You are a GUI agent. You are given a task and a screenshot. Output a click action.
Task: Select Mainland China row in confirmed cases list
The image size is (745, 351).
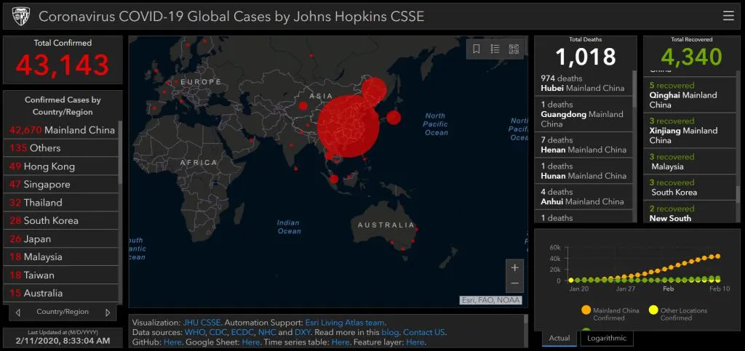tap(61, 130)
